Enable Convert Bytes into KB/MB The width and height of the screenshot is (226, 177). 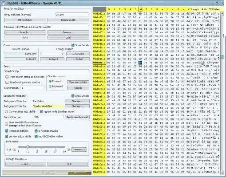point(7,111)
